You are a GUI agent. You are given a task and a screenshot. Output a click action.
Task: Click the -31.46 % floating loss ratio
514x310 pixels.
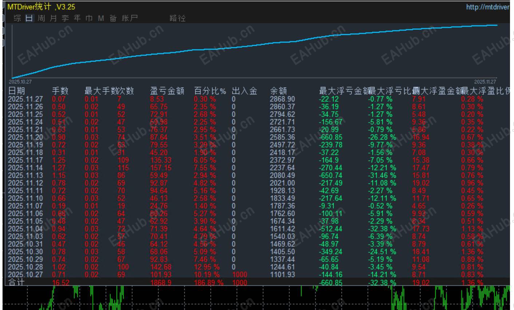382,176
